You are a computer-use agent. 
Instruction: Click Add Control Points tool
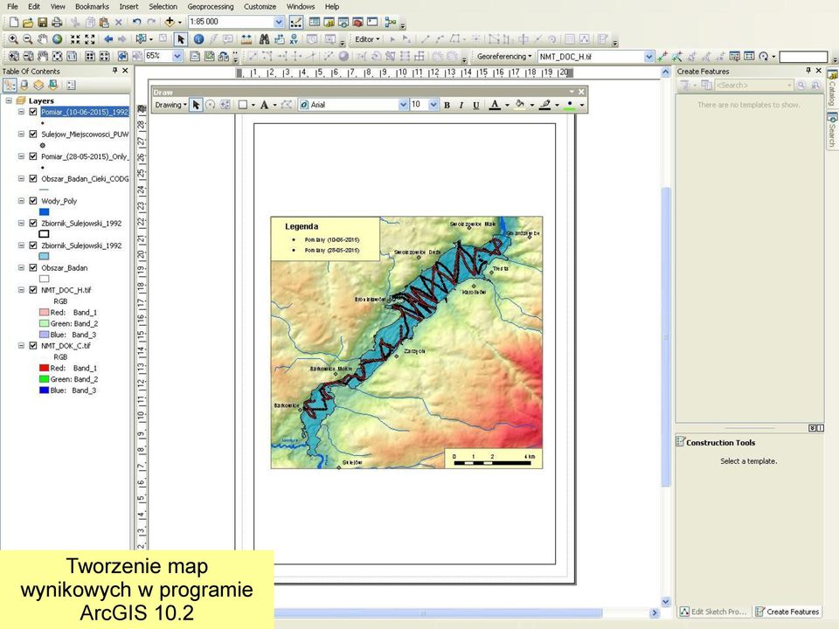click(x=662, y=56)
